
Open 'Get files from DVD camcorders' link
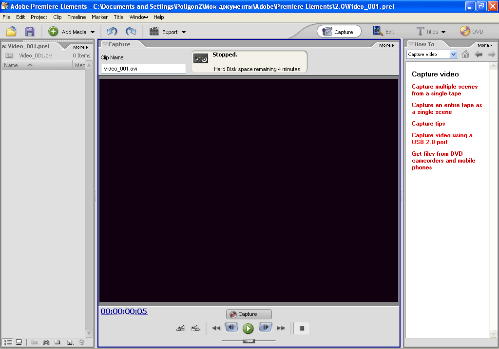(x=443, y=161)
